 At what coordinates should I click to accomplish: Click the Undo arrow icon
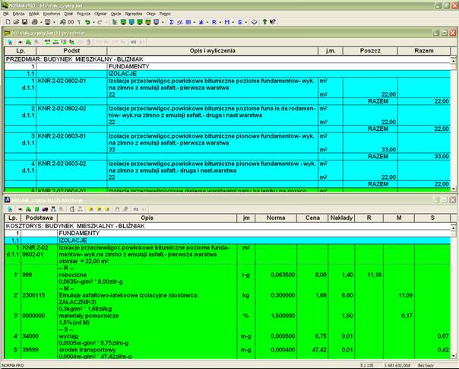87,22
